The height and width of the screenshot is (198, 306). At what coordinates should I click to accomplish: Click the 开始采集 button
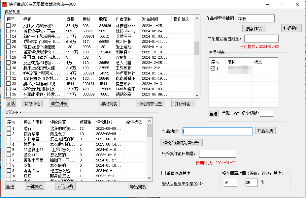coord(265,131)
